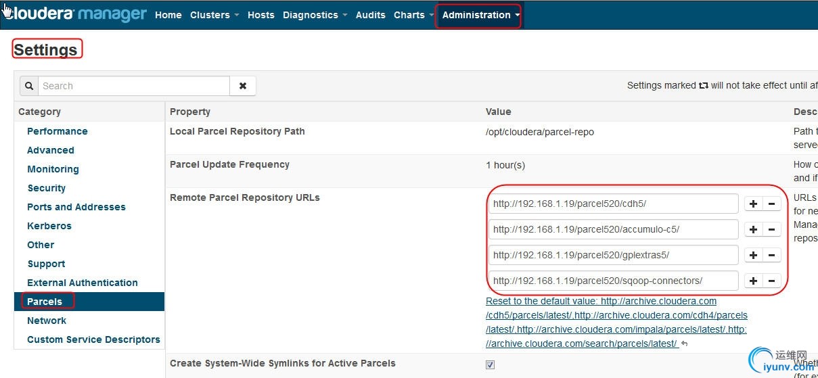Screen dimensions: 818x378
Task: Add URL after sqoop-connectors entry
Action: click(x=753, y=281)
